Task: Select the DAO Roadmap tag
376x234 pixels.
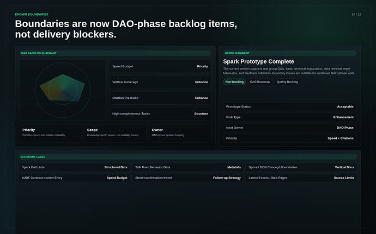Action: pyautogui.click(x=260, y=82)
